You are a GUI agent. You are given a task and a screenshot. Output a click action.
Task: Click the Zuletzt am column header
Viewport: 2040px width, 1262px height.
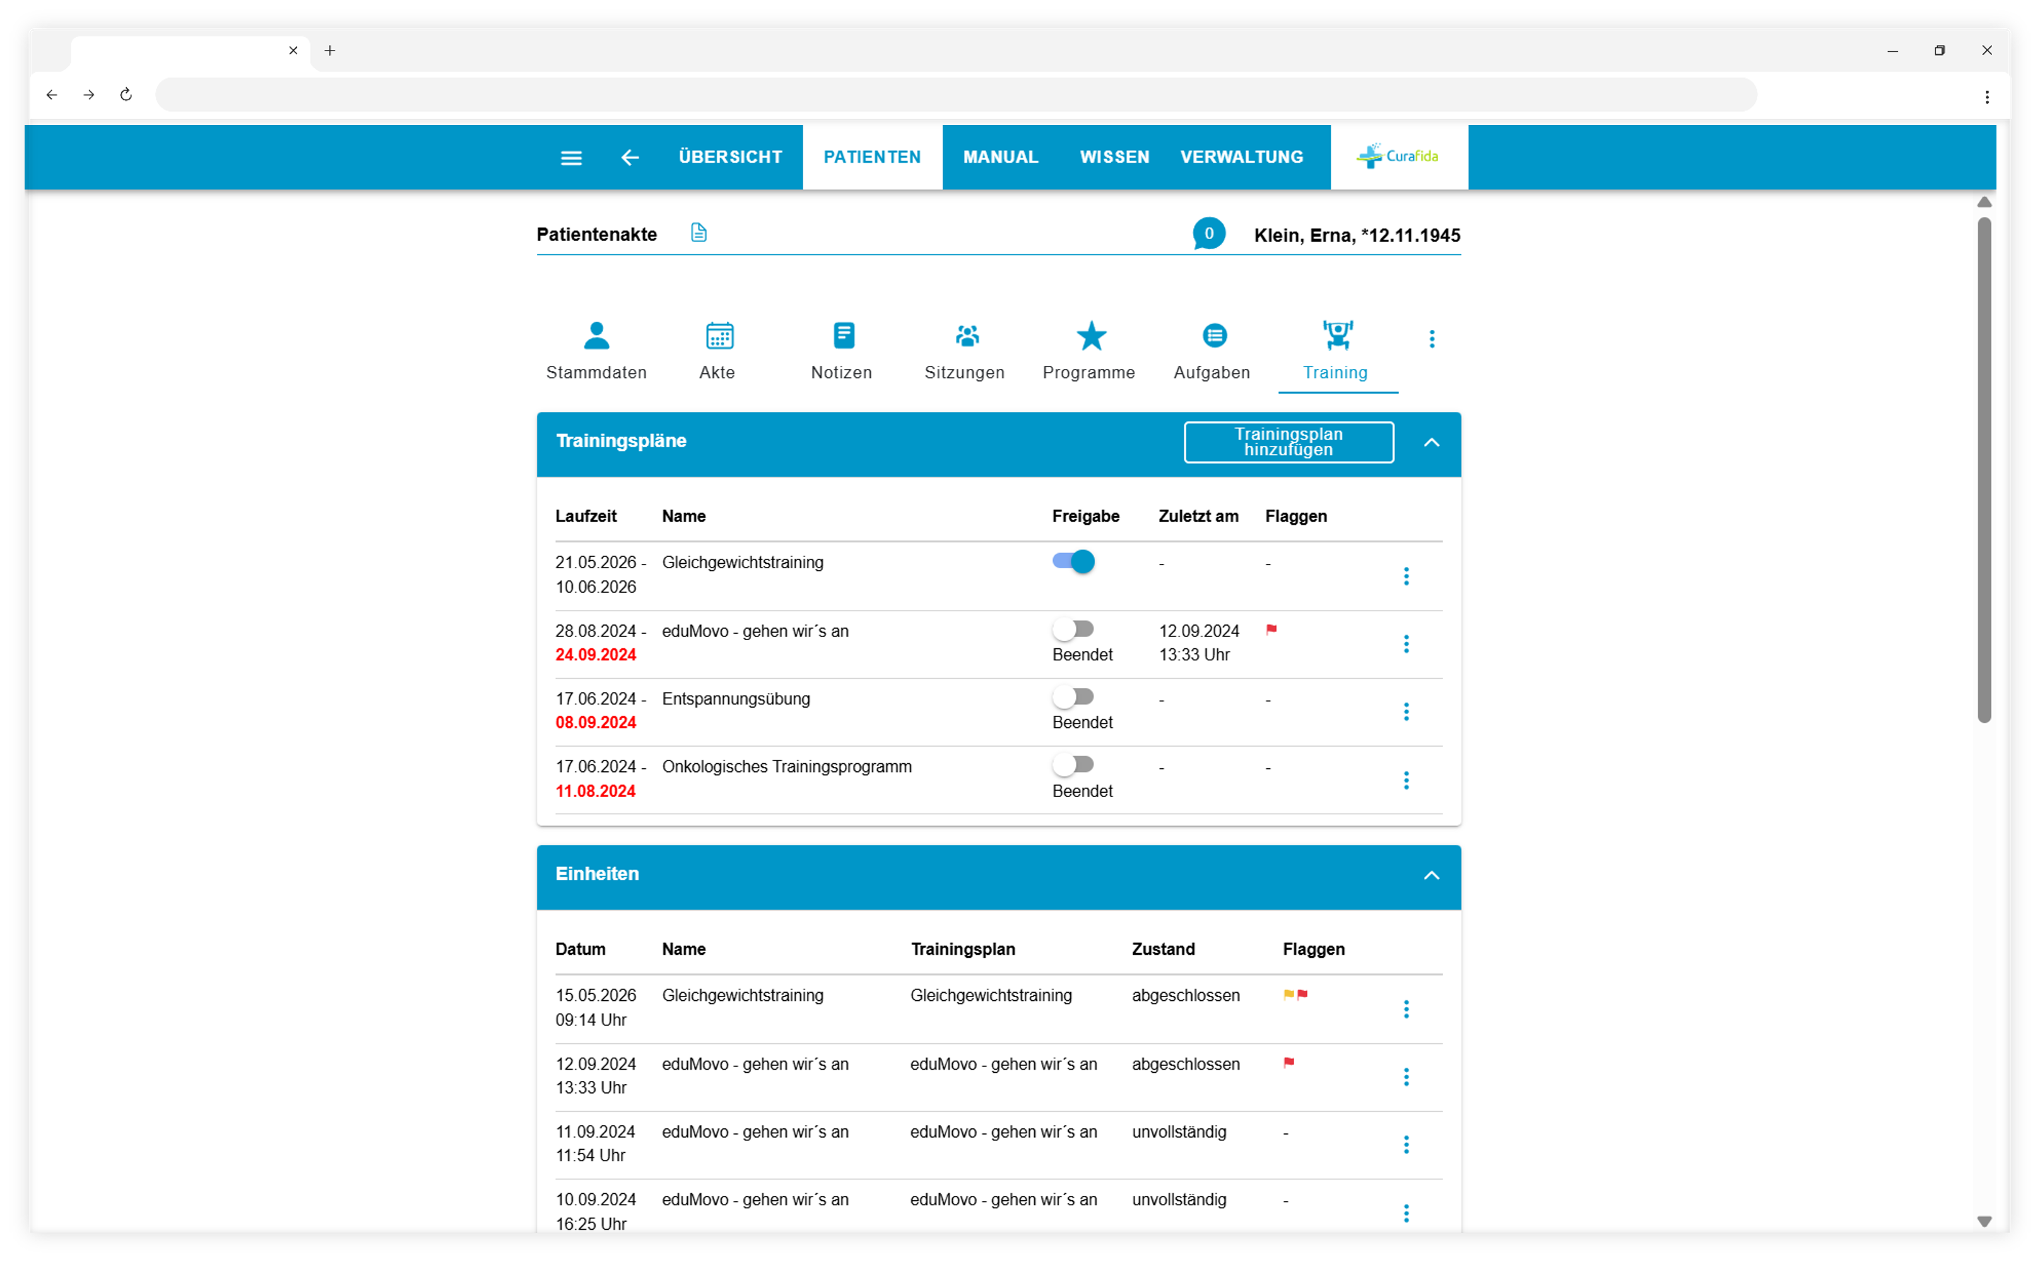[x=1198, y=516]
